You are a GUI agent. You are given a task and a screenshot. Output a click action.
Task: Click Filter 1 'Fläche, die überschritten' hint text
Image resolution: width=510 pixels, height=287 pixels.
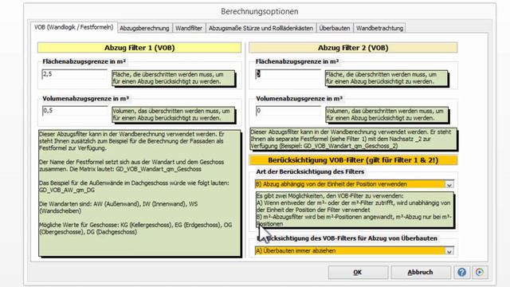pyautogui.click(x=173, y=78)
